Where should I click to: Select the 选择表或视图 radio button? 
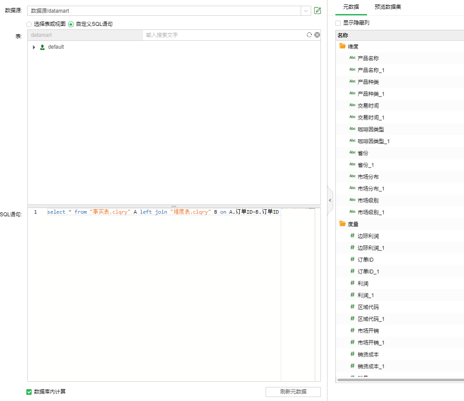click(29, 24)
